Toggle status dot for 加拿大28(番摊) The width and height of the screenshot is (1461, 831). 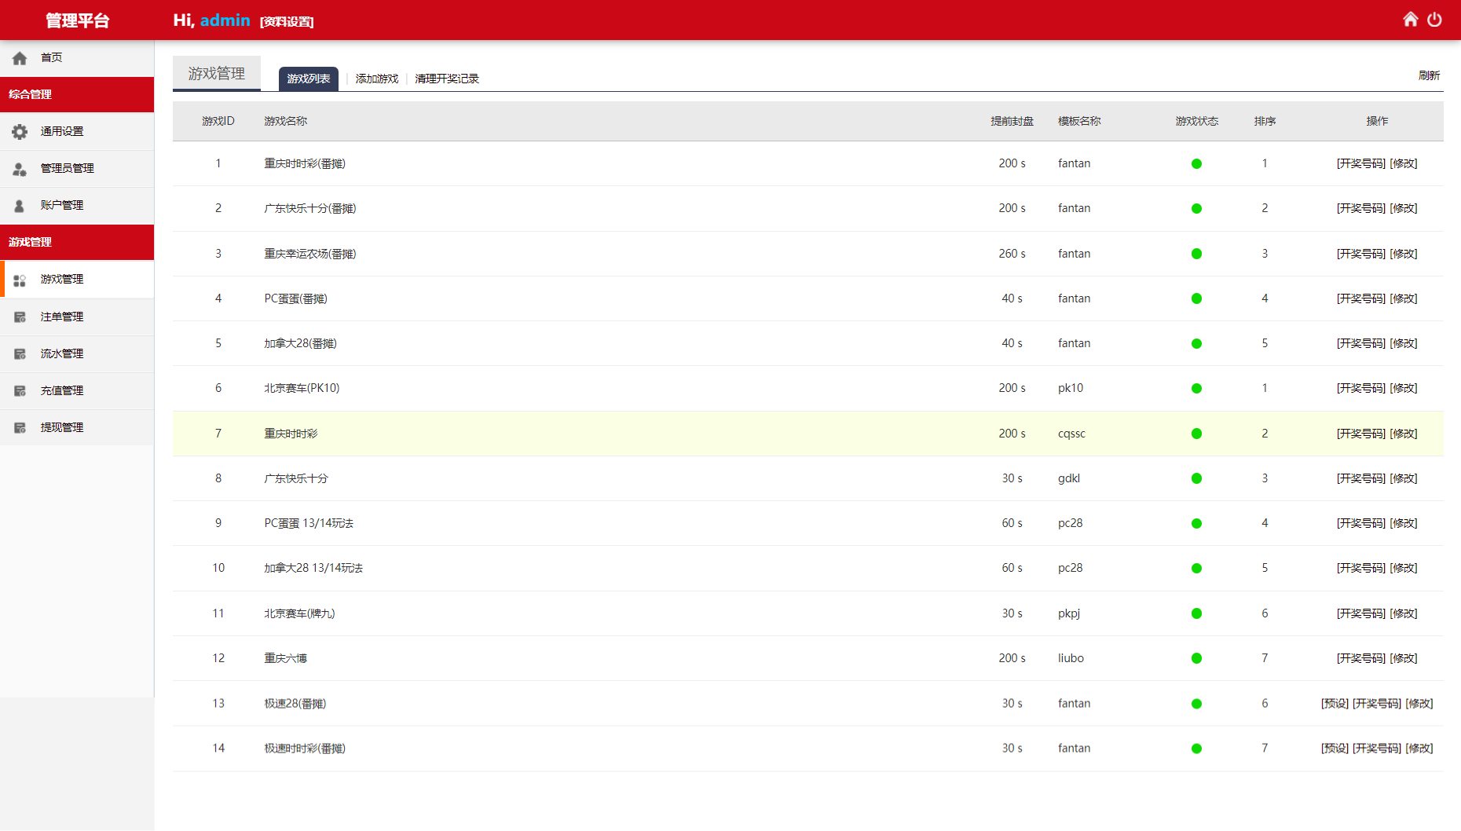1196,343
